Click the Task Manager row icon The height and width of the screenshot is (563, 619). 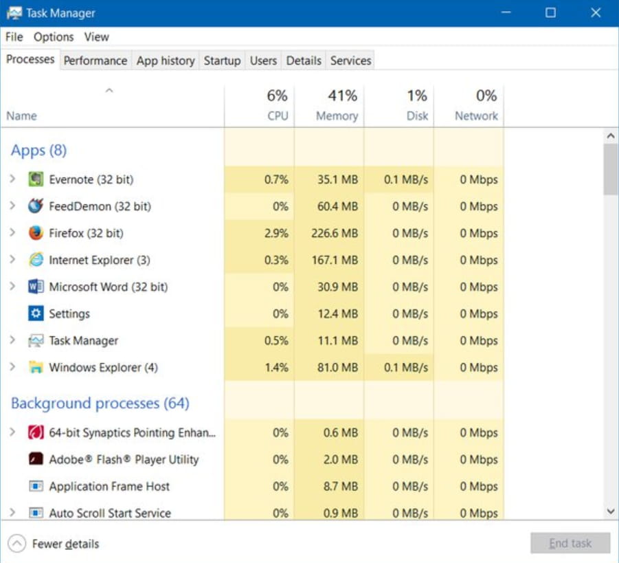[x=36, y=340]
